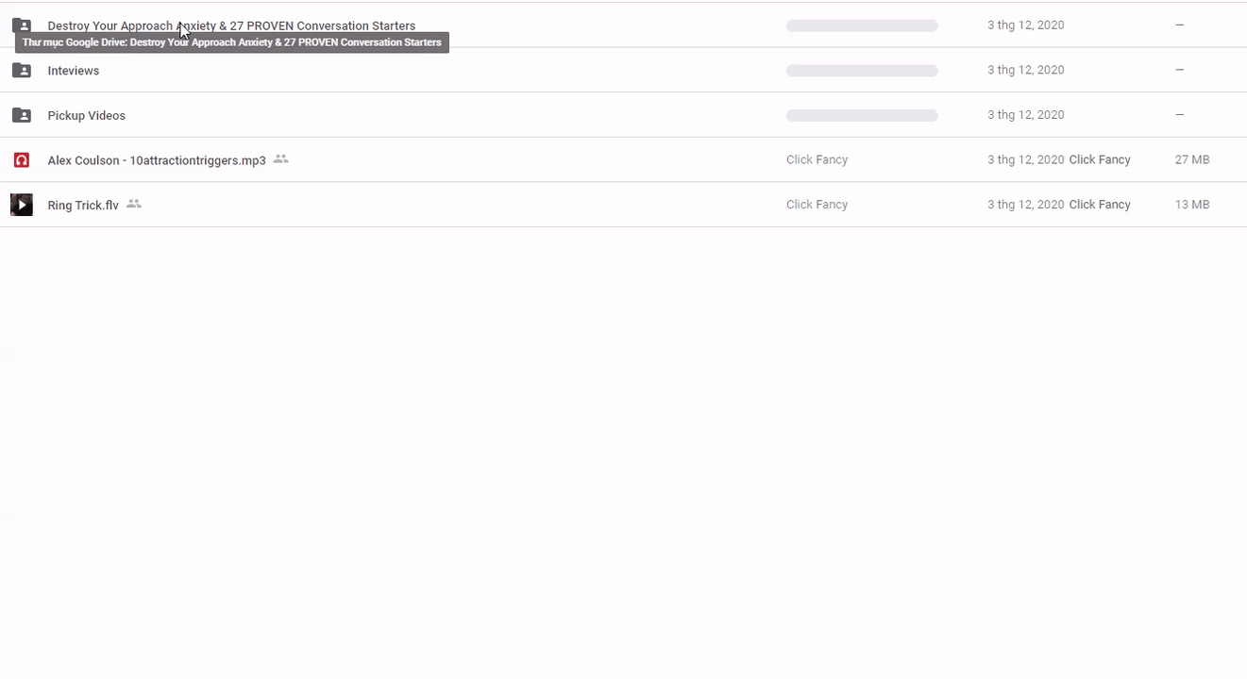1247x679 pixels.
Task: Click the loading placeholder bar in Pickup Videos row
Action: coord(862,115)
